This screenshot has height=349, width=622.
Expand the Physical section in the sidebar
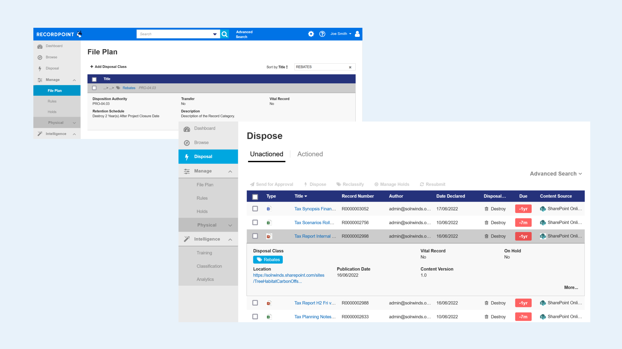pos(230,225)
